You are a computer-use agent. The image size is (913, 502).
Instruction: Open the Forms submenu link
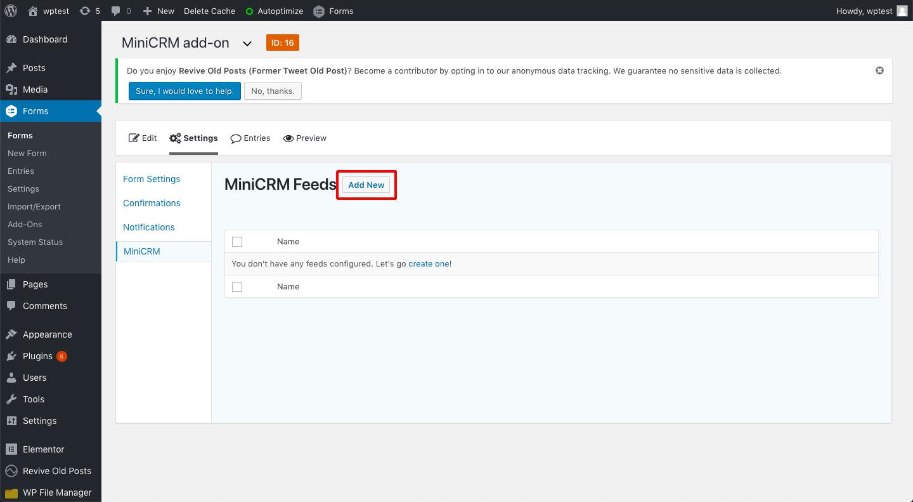(20, 135)
